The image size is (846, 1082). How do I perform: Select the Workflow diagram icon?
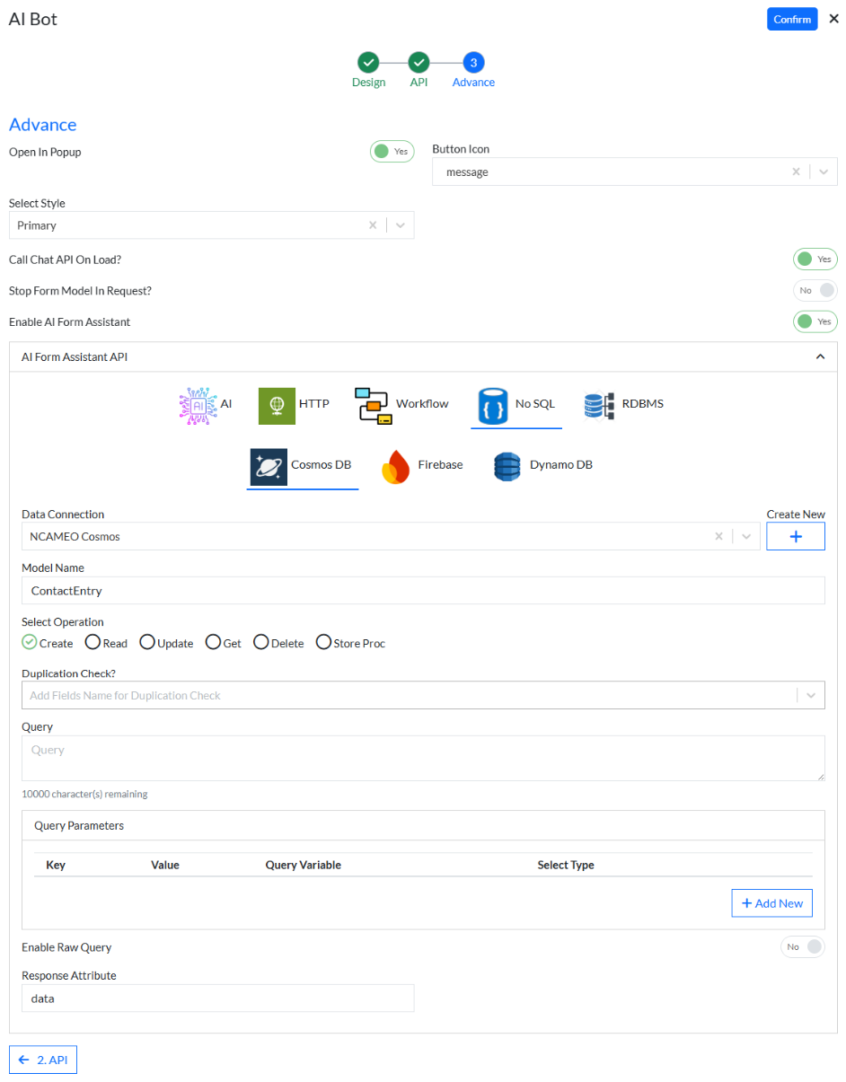[x=373, y=405]
